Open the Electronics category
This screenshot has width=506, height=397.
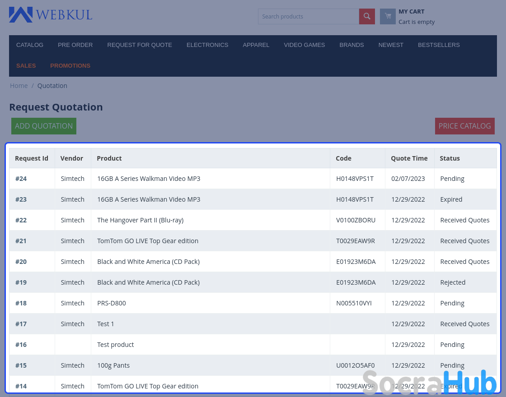pyautogui.click(x=207, y=45)
